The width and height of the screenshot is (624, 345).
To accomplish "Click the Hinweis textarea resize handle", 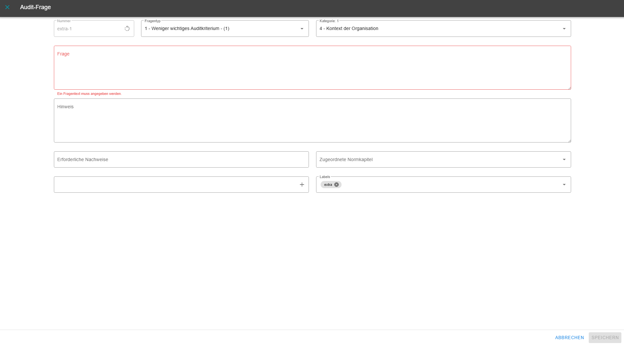I will [x=569, y=141].
